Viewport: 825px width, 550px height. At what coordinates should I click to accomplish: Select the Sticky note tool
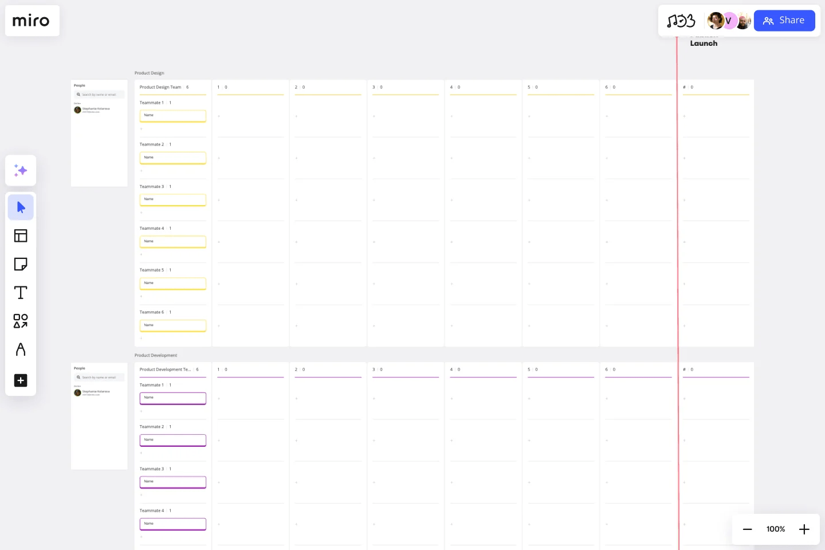pos(21,264)
